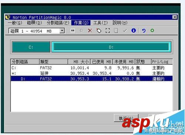Click the label tag icon
Image resolution: width=185 pixels, height=135 pixels.
click(99, 30)
